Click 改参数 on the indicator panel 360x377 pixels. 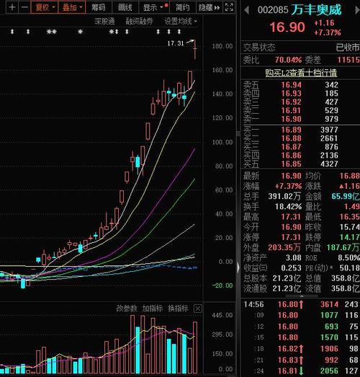127,309
